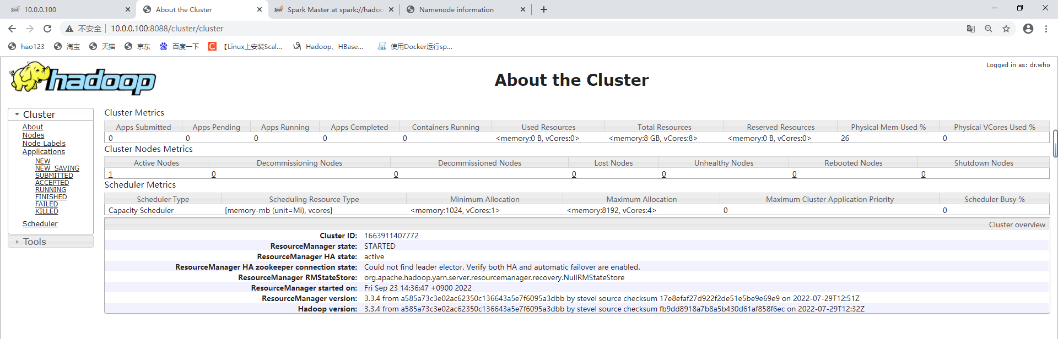The width and height of the screenshot is (1058, 339).
Task: Show KILLED applications
Action: coord(46,211)
